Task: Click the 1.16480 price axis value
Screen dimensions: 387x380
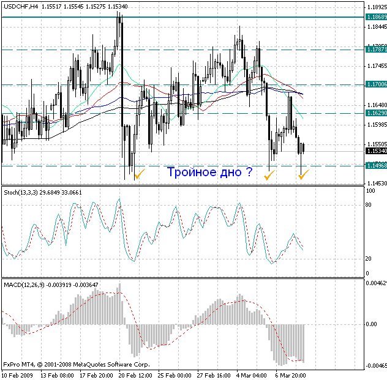Action: coord(377,105)
